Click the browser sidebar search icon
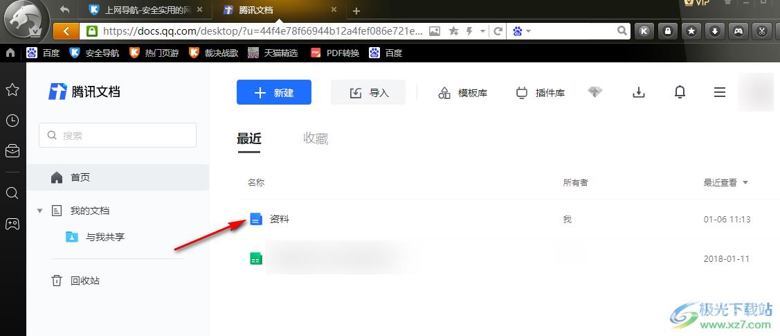Image resolution: width=780 pixels, height=336 pixels. coord(12,193)
